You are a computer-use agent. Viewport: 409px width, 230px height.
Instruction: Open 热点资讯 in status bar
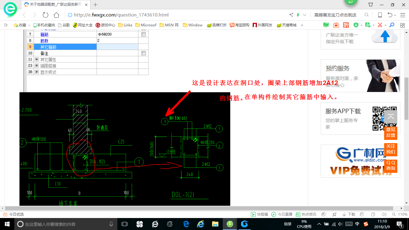pos(306,214)
